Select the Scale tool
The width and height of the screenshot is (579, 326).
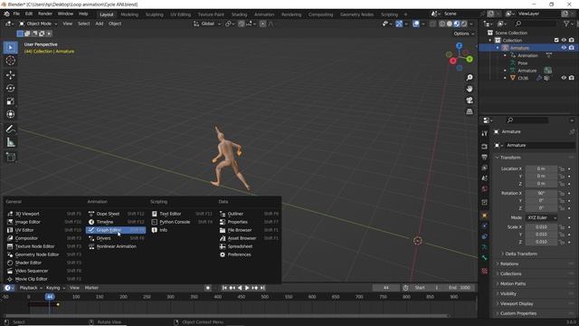coord(10,101)
